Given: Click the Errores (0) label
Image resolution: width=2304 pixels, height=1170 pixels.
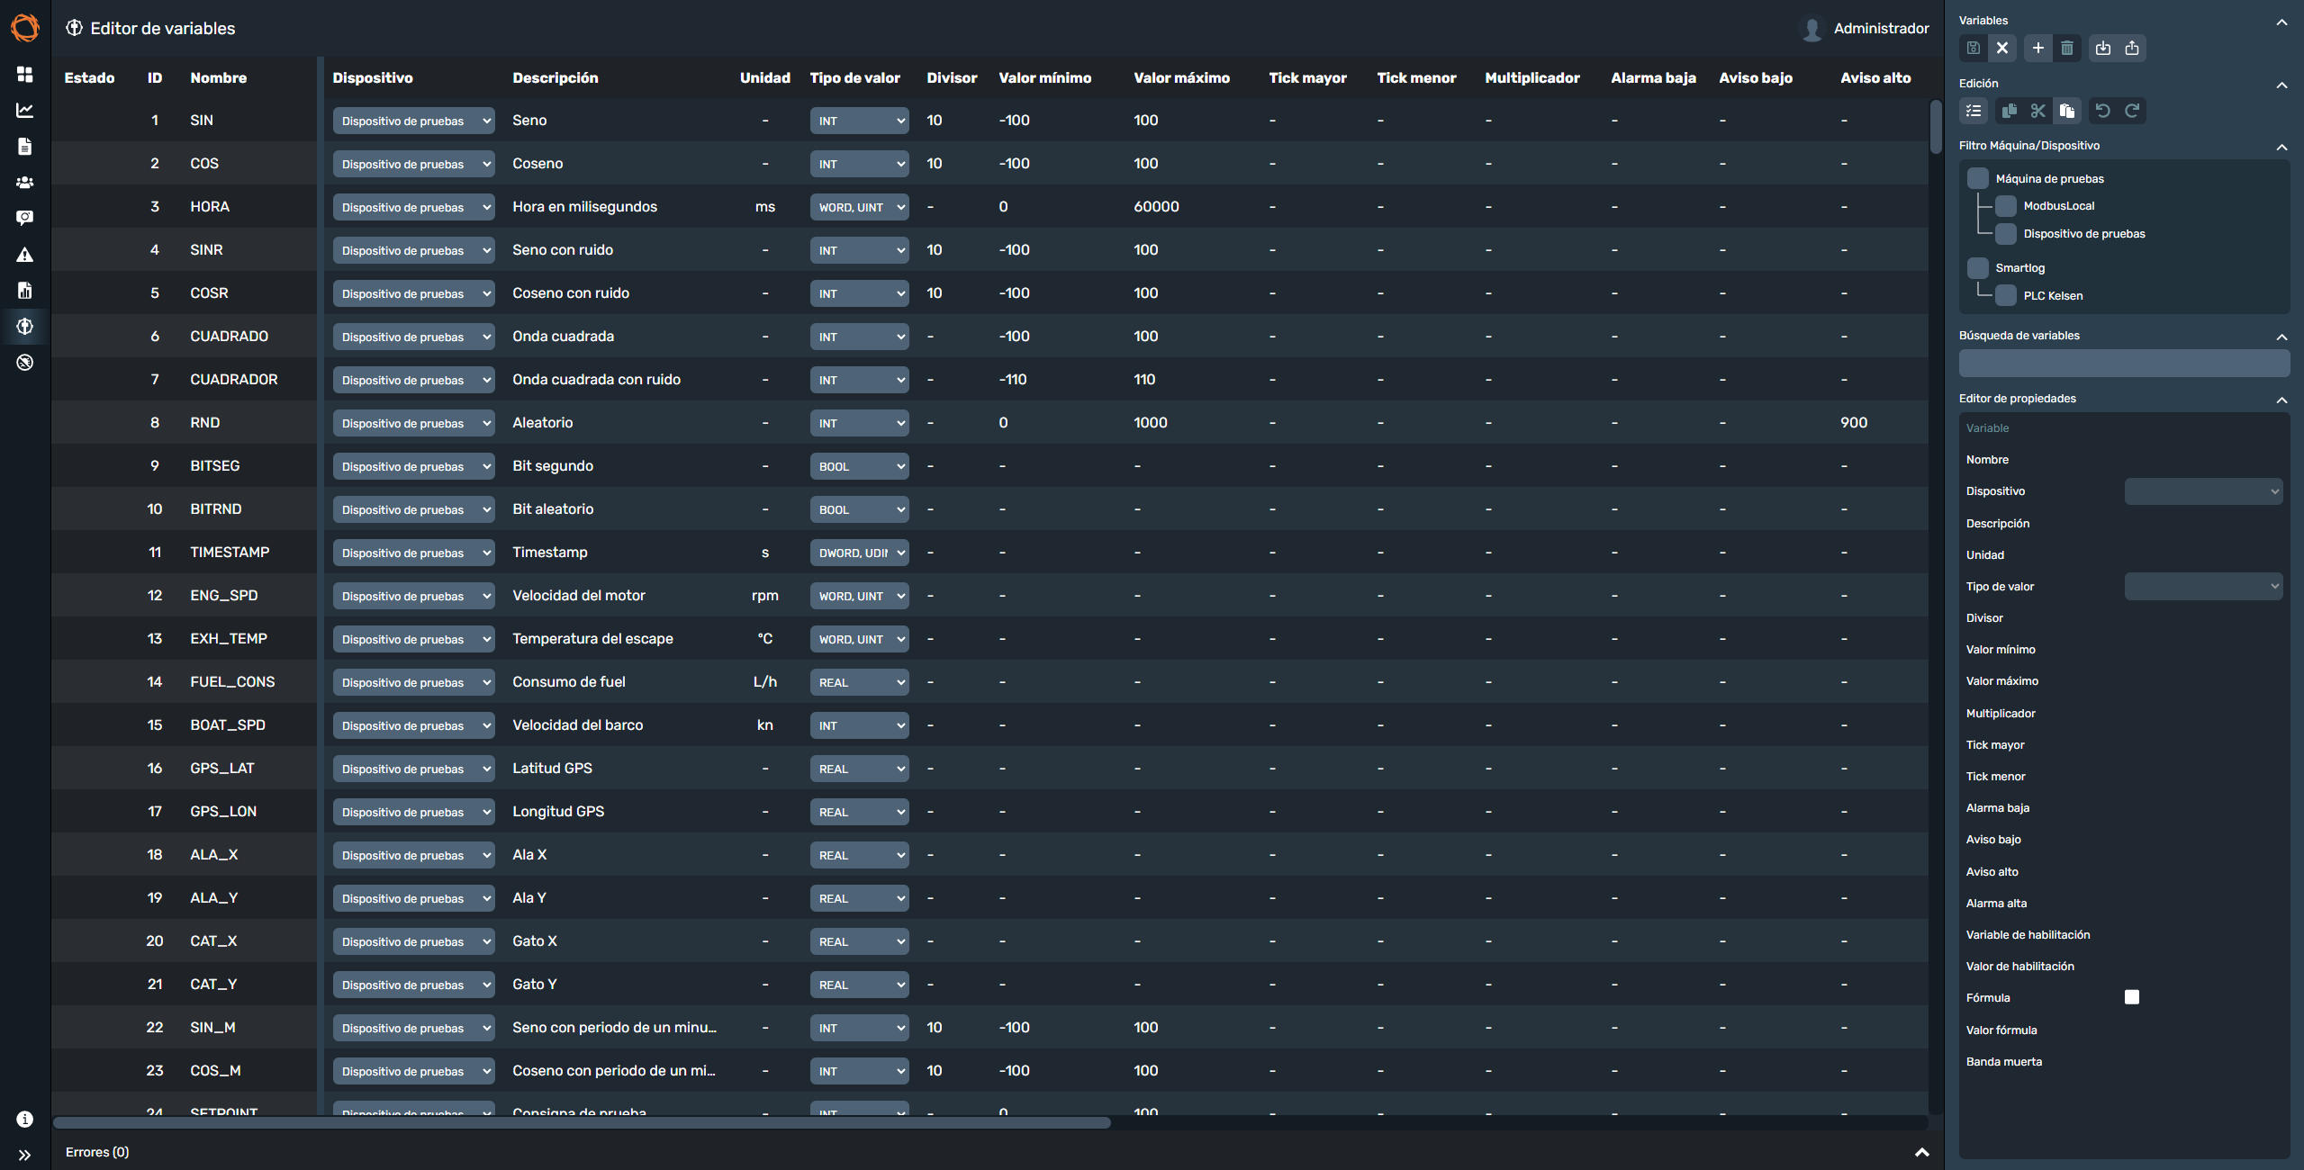Looking at the screenshot, I should pyautogui.click(x=97, y=1152).
